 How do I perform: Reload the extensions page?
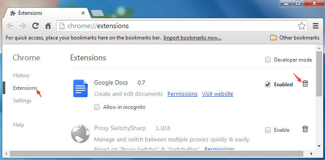point(35,26)
